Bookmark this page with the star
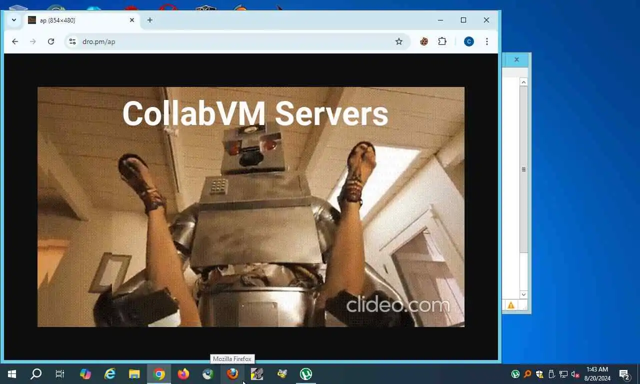 [x=399, y=41]
